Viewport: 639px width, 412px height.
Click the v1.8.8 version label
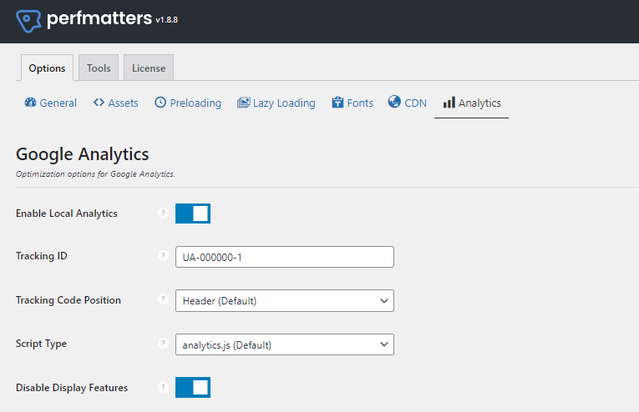(x=167, y=19)
